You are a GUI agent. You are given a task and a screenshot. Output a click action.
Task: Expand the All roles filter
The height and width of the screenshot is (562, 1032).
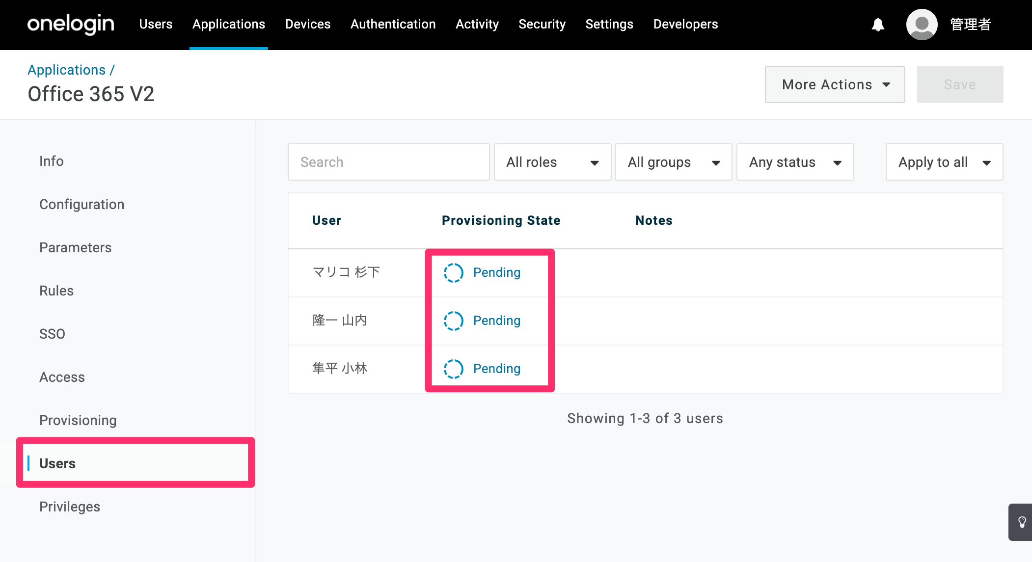(x=552, y=162)
